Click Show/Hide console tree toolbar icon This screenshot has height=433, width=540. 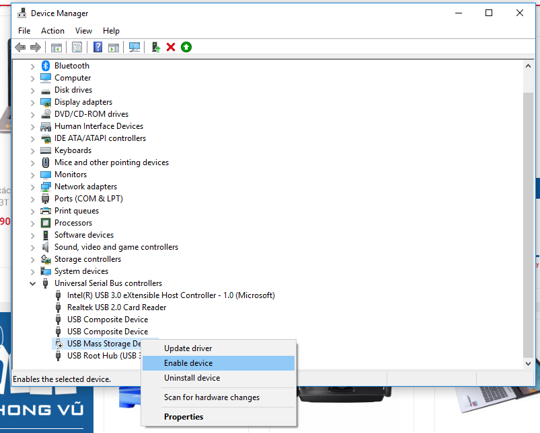click(x=56, y=47)
